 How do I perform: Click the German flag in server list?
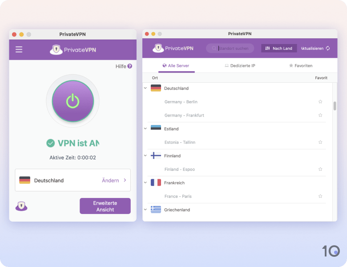(x=156, y=88)
